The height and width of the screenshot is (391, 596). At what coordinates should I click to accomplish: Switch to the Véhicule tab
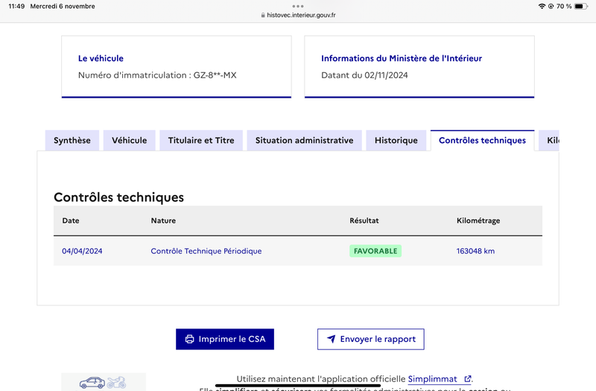(129, 141)
